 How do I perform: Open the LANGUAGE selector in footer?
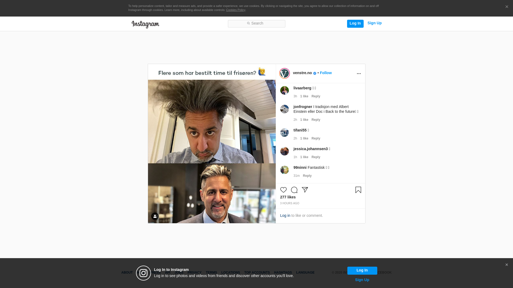tap(305, 273)
